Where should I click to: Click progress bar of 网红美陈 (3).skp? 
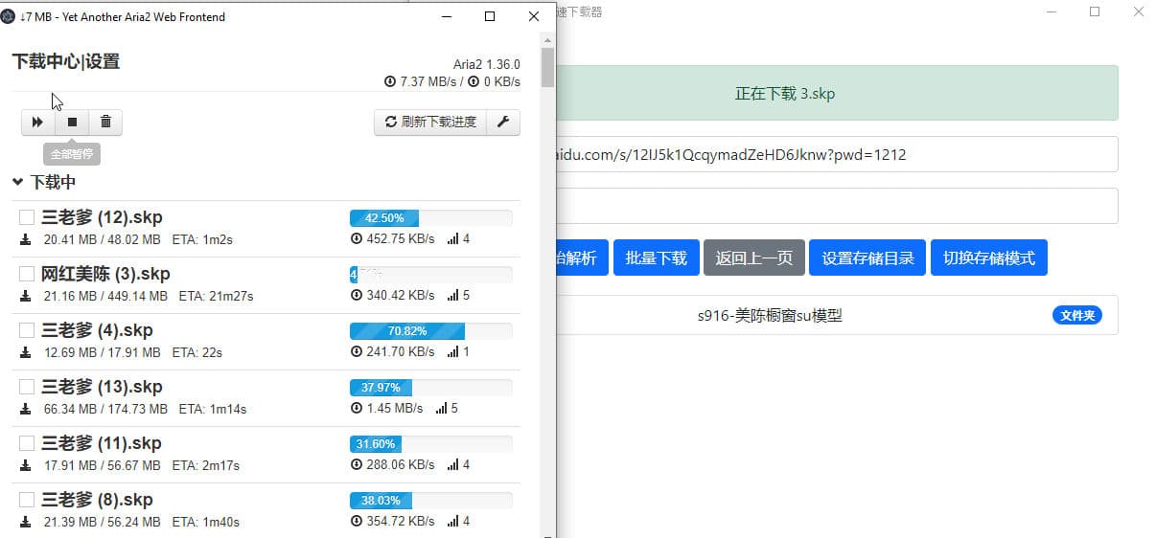[430, 275]
